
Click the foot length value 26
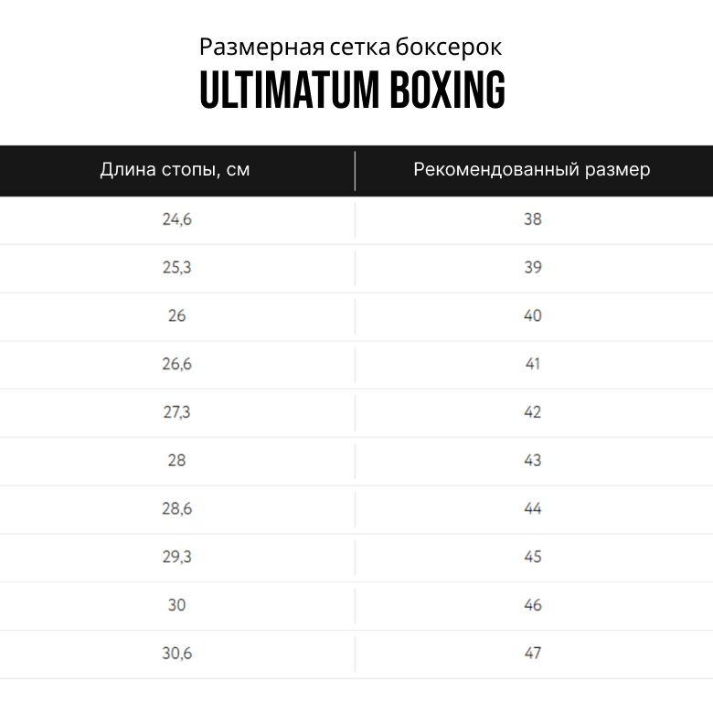pos(176,315)
